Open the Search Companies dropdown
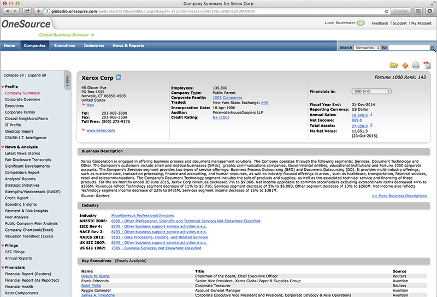The image size is (437, 297). [367, 47]
